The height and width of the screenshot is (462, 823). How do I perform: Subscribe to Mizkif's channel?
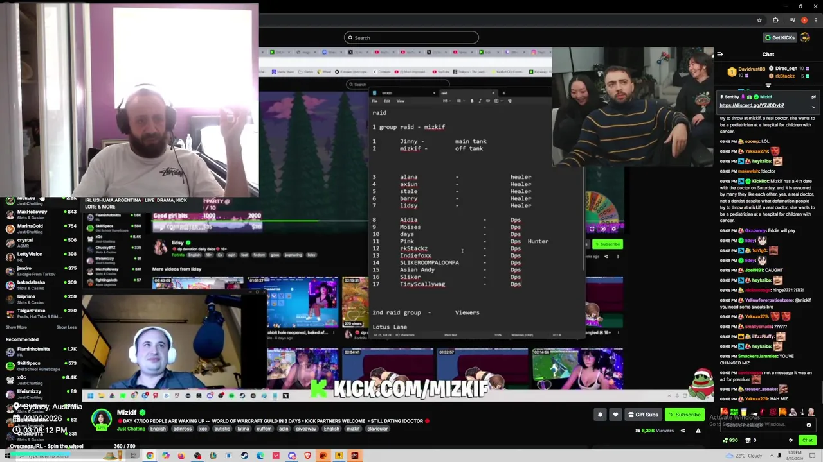click(x=683, y=415)
